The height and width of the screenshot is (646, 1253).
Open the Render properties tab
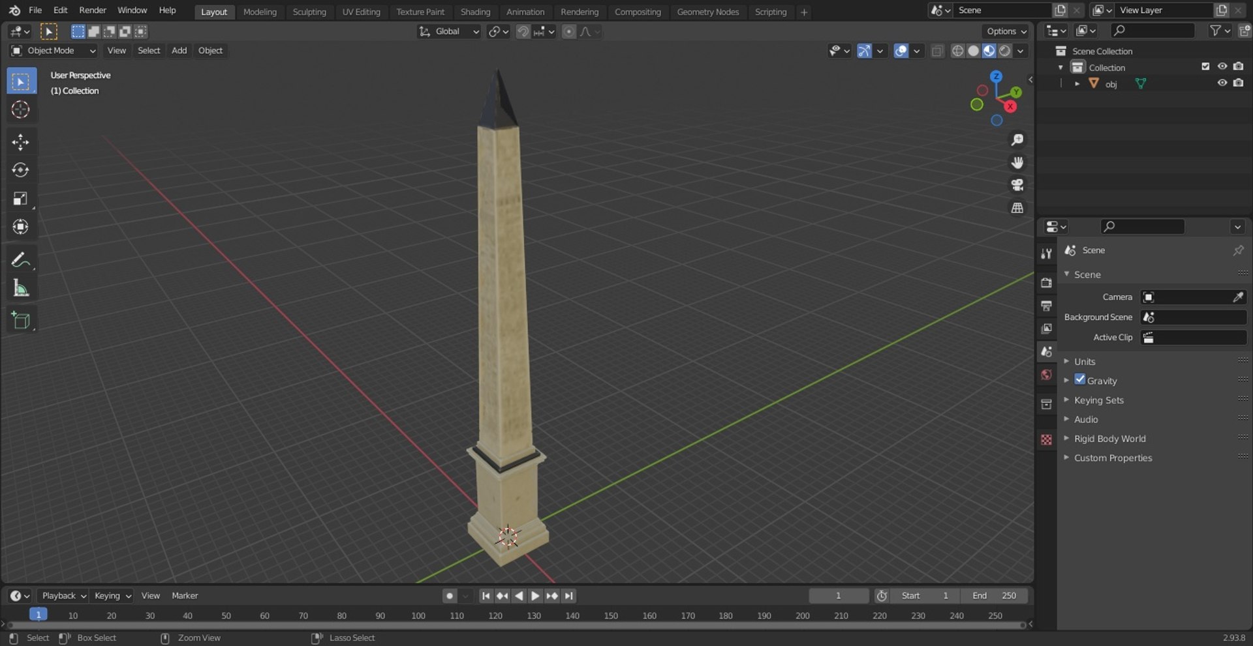tap(1046, 283)
